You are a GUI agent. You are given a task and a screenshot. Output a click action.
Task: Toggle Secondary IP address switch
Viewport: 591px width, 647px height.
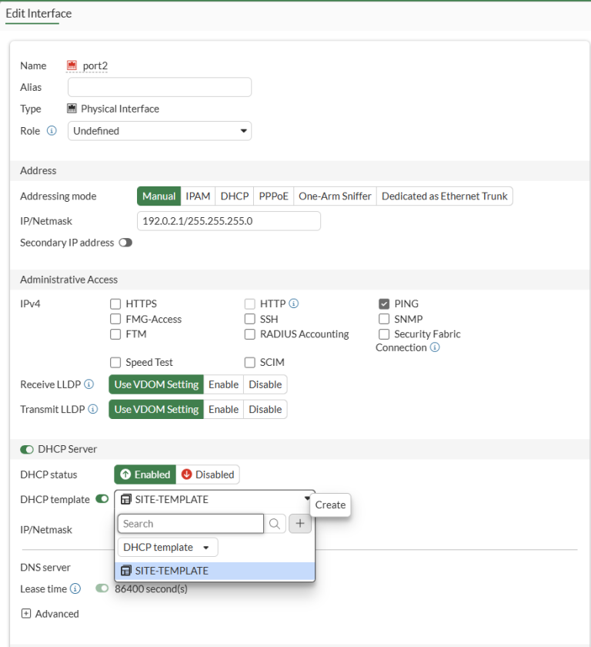pos(125,243)
